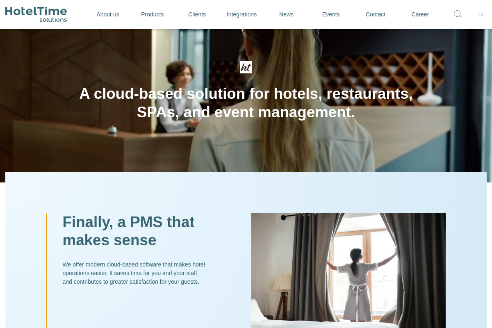Open the Products menu item
The height and width of the screenshot is (328, 492).
pyautogui.click(x=153, y=14)
